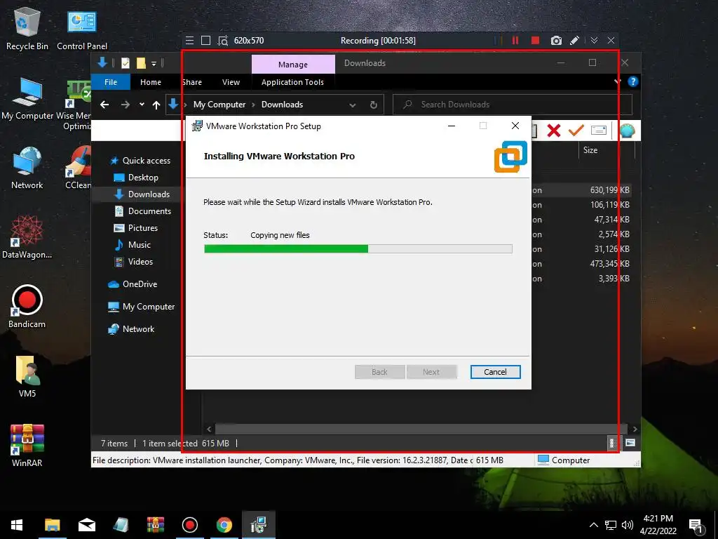Open the Share ribbon tab
This screenshot has width=718, height=539.
pyautogui.click(x=191, y=82)
